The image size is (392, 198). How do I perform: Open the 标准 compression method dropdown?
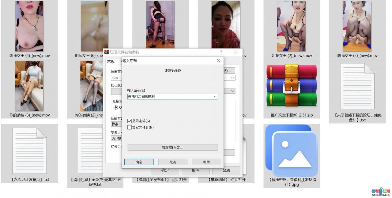point(116,124)
